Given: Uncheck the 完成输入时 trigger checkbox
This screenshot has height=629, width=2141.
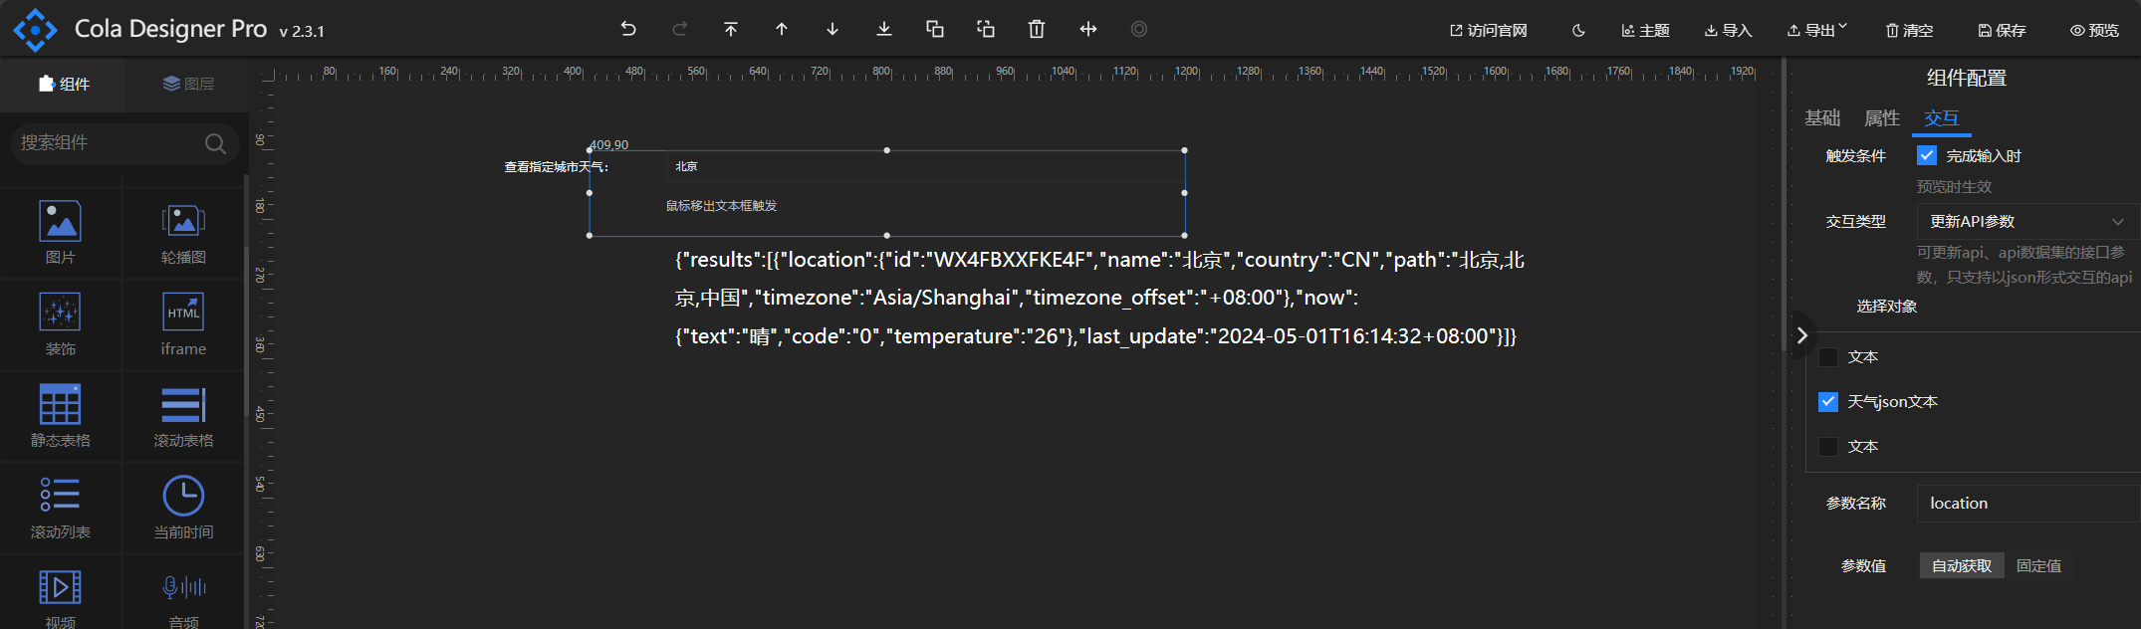Looking at the screenshot, I should point(1927,155).
